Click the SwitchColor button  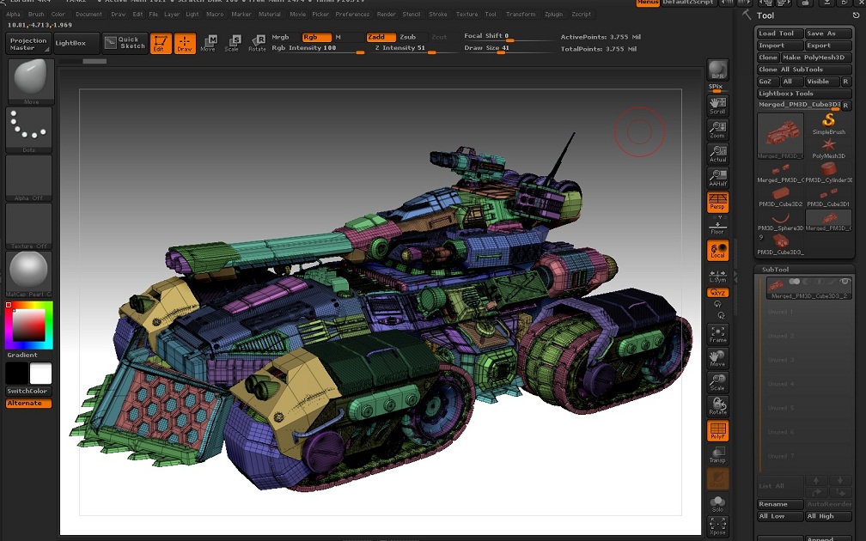[28, 391]
